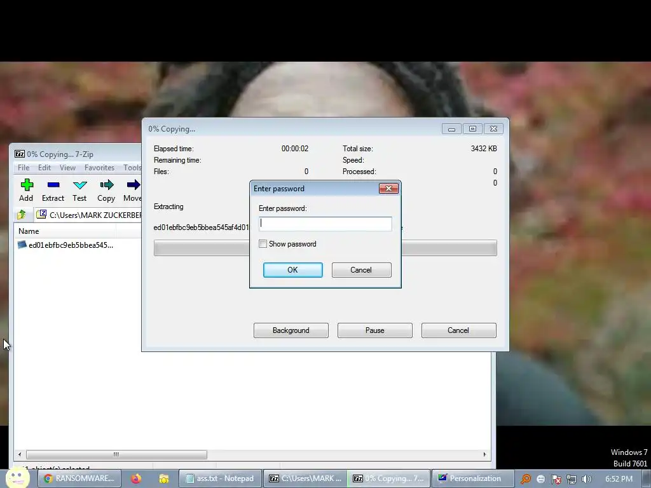Click the 6:52 PM clock
This screenshot has width=651, height=488.
(x=619, y=478)
